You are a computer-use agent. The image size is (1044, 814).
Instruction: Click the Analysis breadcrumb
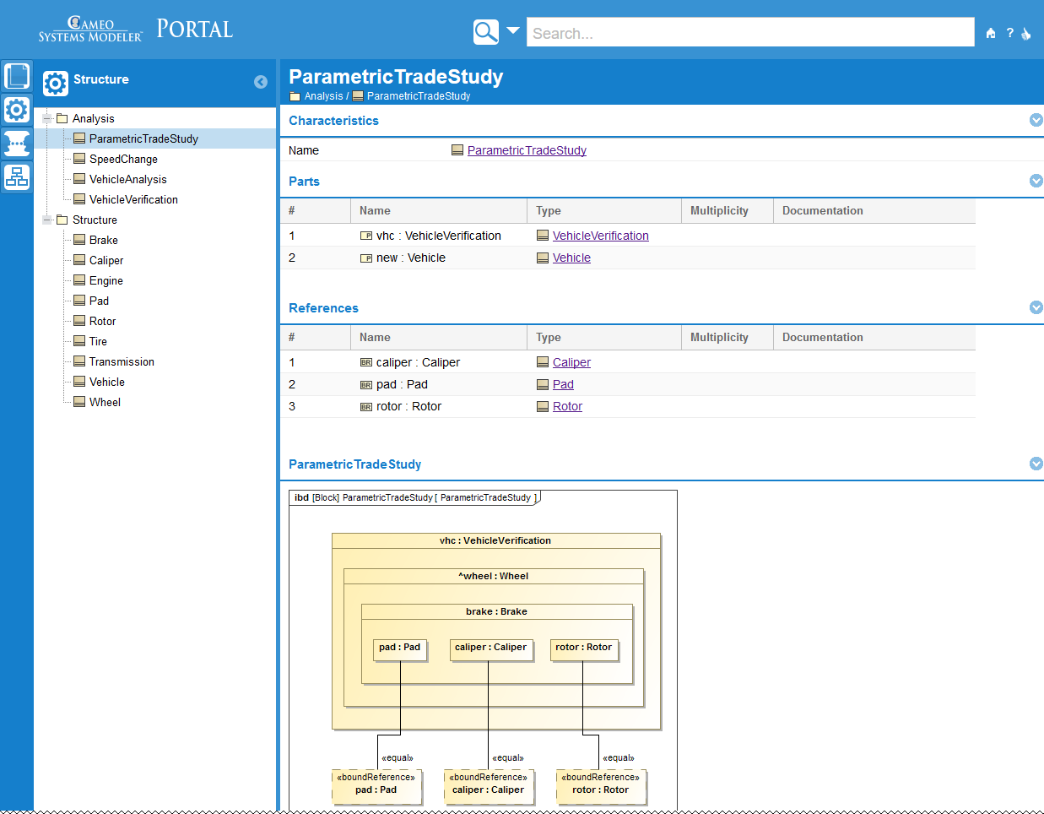coord(323,96)
